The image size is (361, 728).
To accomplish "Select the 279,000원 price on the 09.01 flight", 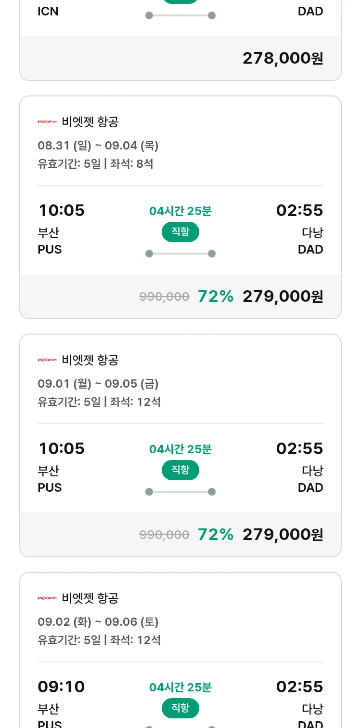I will [283, 535].
